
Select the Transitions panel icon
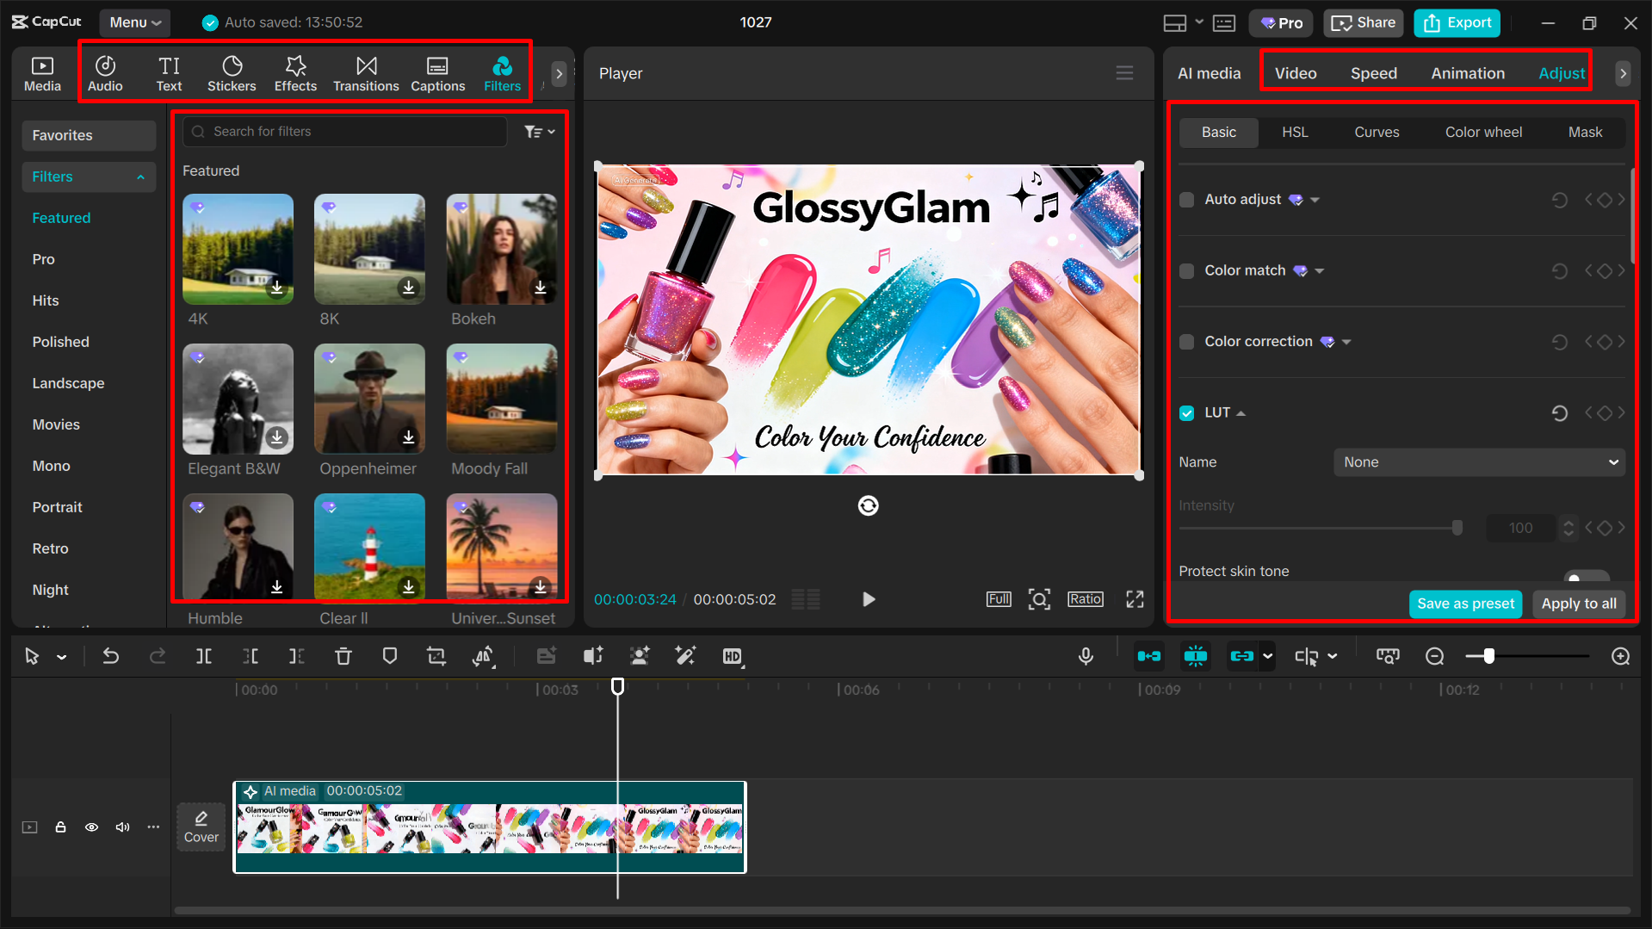pos(366,72)
